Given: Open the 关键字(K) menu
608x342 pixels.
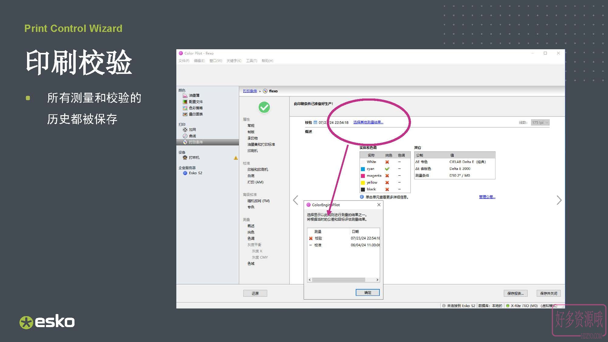Looking at the screenshot, I should (234, 61).
